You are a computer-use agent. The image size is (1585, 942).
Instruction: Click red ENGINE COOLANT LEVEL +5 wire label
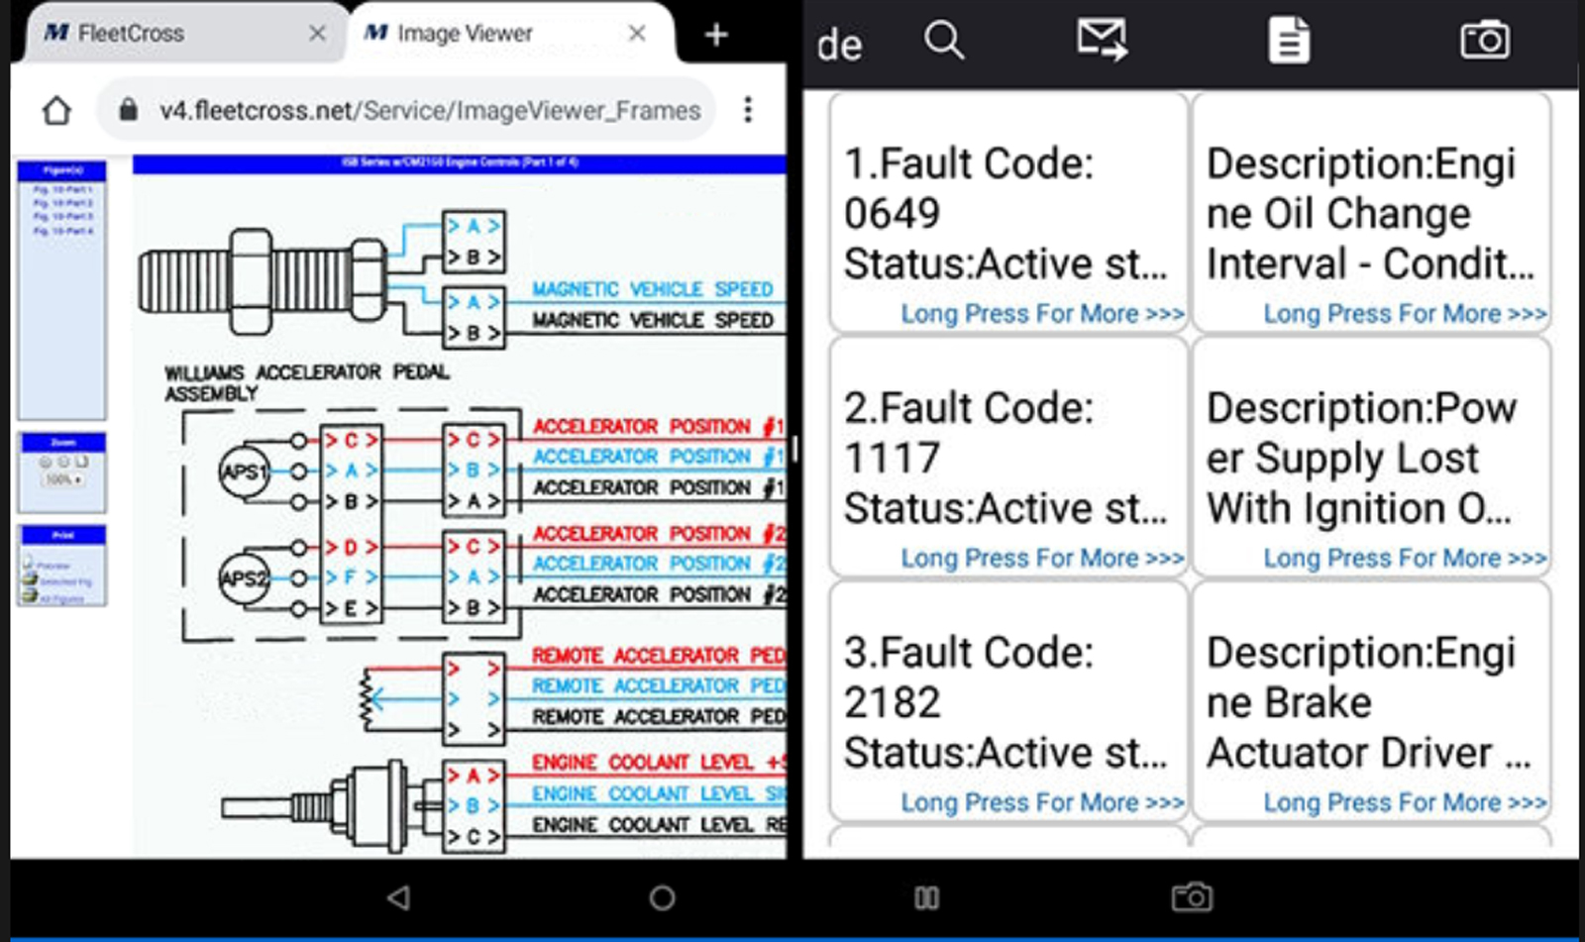[x=659, y=762]
